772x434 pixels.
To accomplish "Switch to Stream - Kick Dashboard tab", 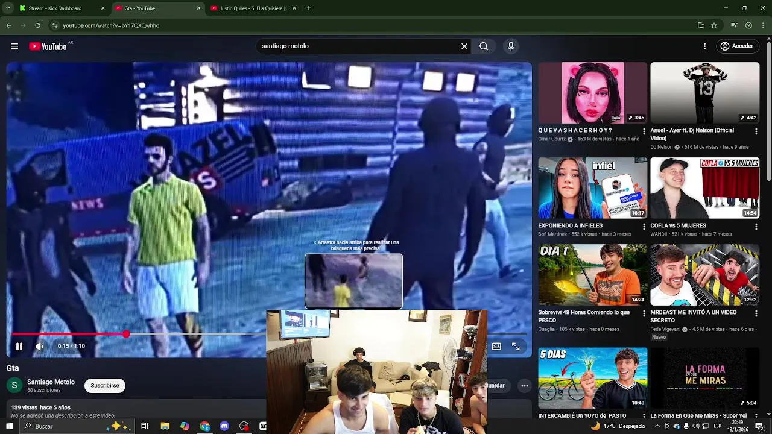I will coord(60,8).
